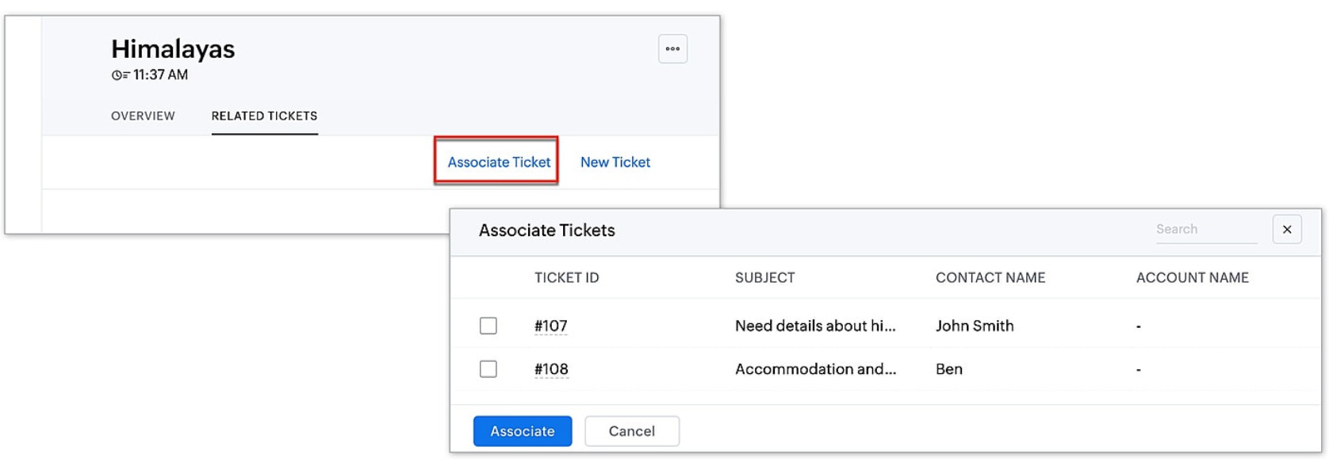Select the John Smith contact name
The image size is (1329, 461).
tap(975, 326)
